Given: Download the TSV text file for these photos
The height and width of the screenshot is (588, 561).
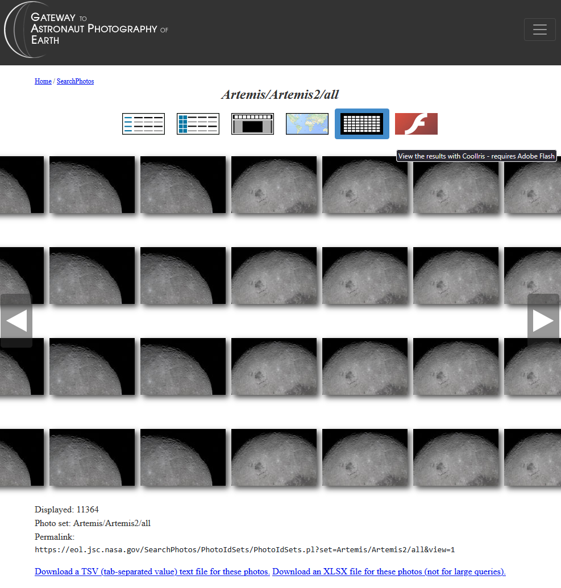Looking at the screenshot, I should (x=152, y=572).
